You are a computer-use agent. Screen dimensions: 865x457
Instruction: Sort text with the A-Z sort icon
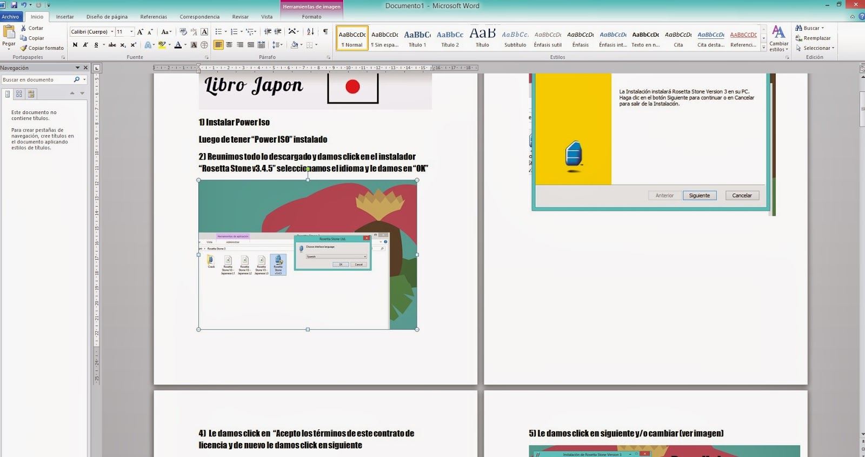point(310,32)
